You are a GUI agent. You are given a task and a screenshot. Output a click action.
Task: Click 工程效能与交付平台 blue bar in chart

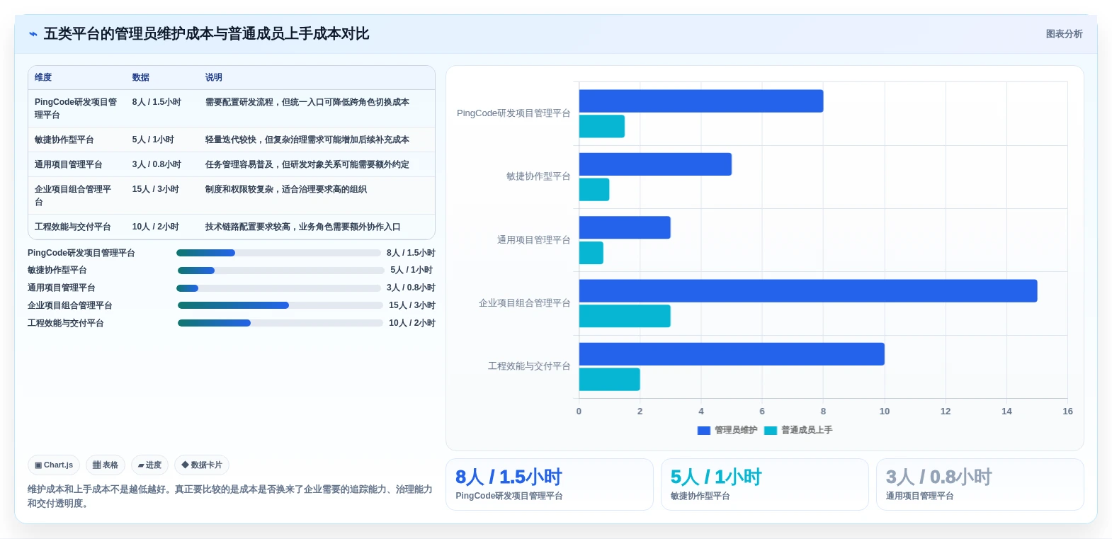click(732, 354)
